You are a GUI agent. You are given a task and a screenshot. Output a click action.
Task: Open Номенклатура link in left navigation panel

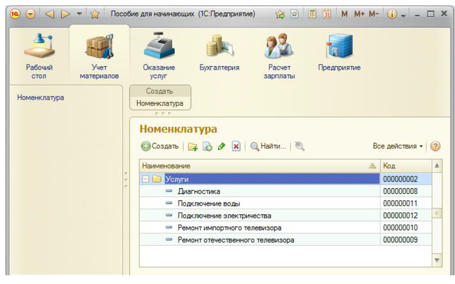(x=40, y=97)
